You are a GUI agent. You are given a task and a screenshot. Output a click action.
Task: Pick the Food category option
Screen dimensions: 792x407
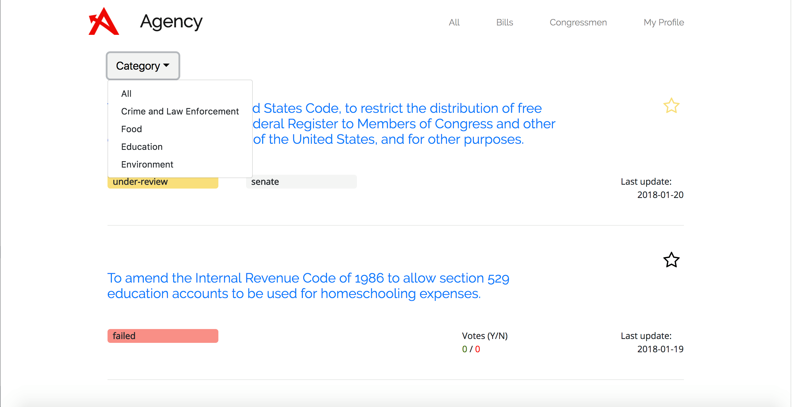point(132,129)
